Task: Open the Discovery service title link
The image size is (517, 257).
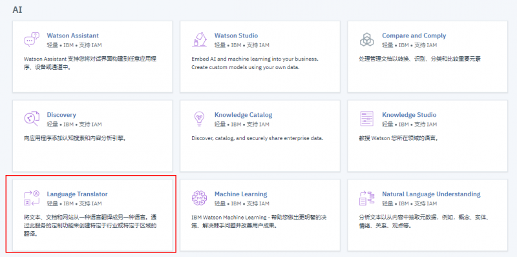Action: (x=61, y=115)
